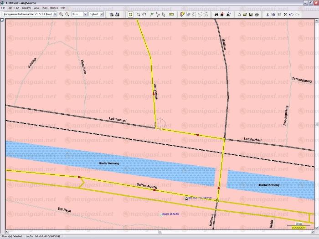Expand the Highest detail level dropdown
Viewport: 319px width, 239px height.
point(101,14)
